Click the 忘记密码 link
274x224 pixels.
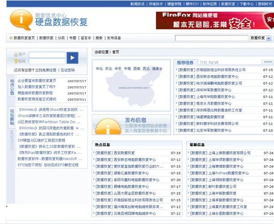pos(68,70)
